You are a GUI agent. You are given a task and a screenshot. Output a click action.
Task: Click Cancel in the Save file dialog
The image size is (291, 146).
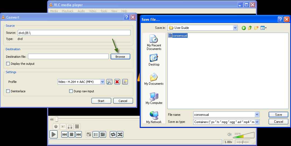[278, 122]
